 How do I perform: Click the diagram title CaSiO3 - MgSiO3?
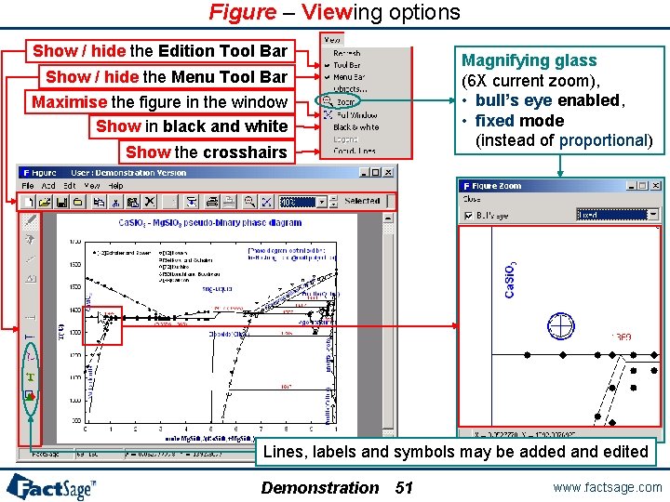coord(209,223)
